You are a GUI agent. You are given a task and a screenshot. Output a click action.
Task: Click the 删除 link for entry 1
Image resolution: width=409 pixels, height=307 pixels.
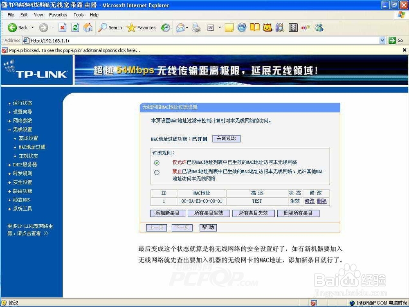[321, 201]
